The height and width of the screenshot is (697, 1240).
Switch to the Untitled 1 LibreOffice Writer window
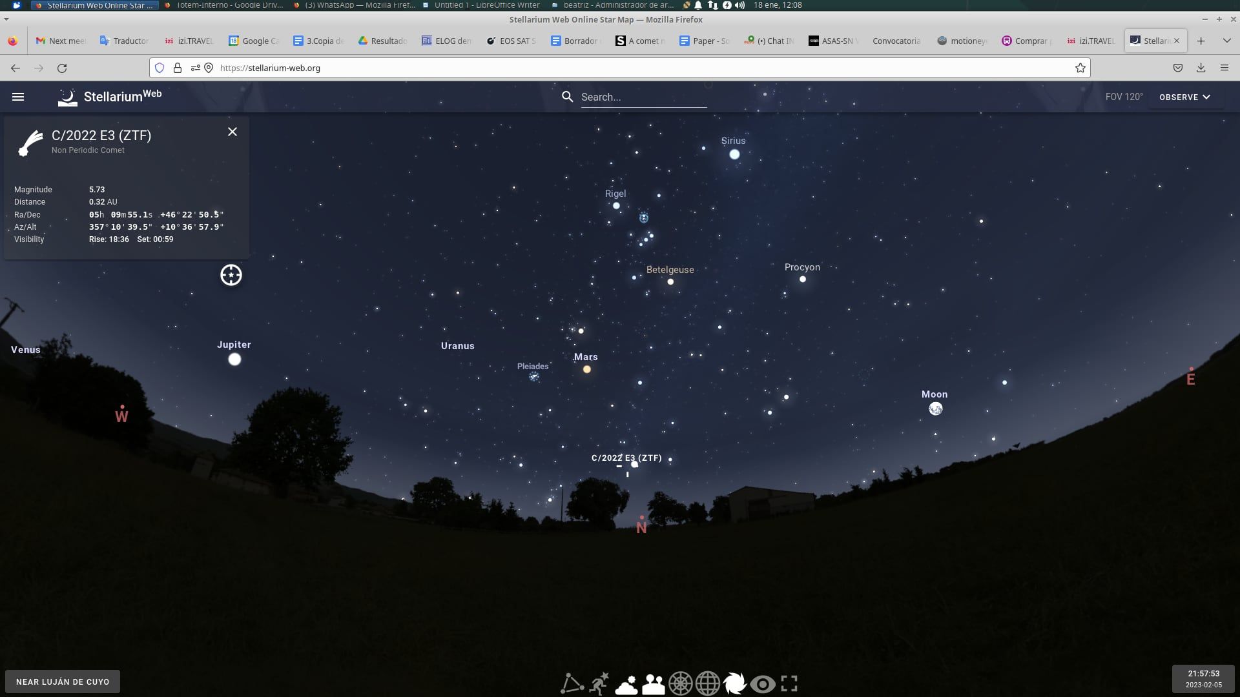pyautogui.click(x=481, y=5)
